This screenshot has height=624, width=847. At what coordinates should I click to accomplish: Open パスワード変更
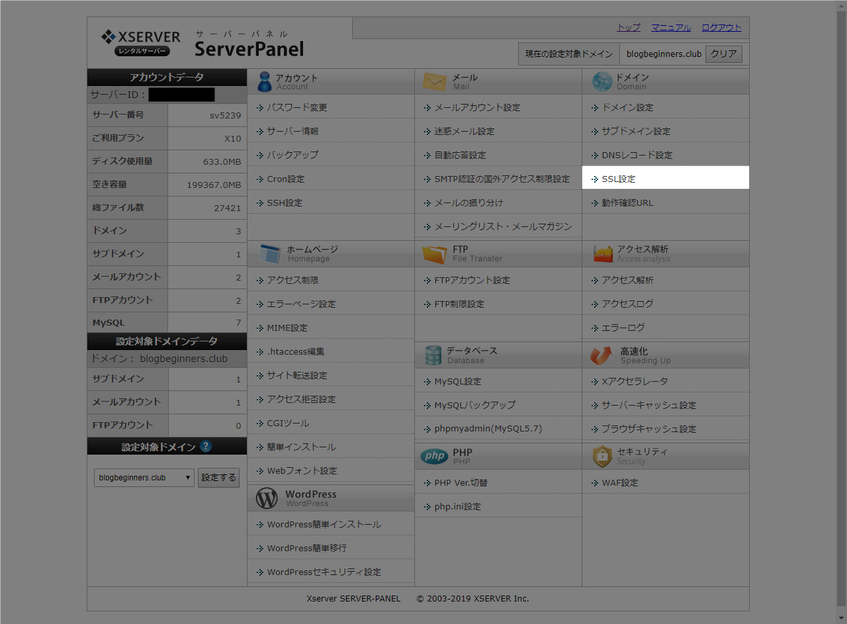point(297,107)
